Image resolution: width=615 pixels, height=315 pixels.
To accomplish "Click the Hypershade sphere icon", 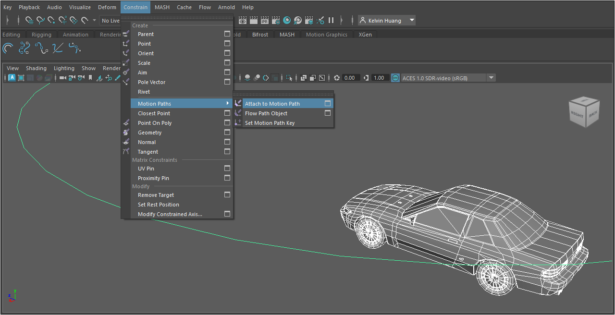I will 287,21.
